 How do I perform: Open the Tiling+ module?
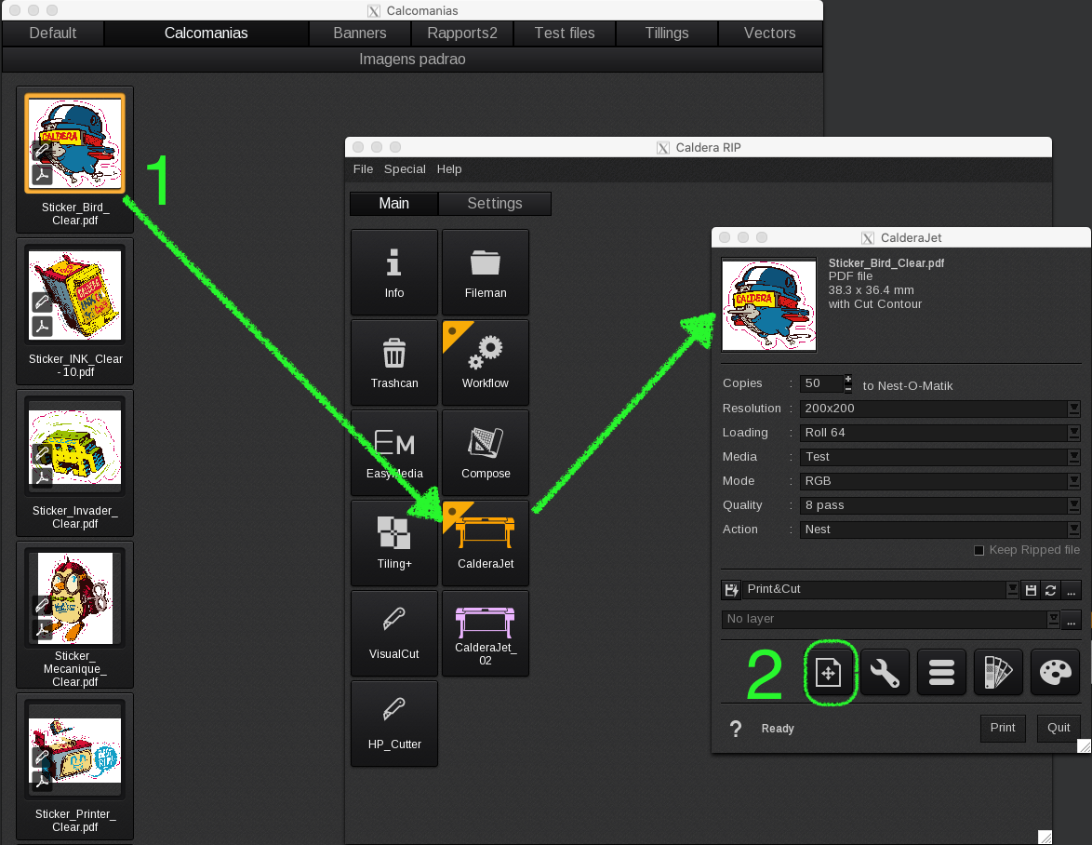click(x=393, y=543)
